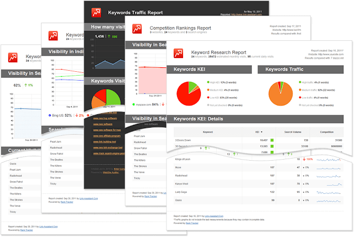The image size is (354, 237).
Task: Open Rank Tracker link in Keyword Research Report footer
Action: point(192,223)
